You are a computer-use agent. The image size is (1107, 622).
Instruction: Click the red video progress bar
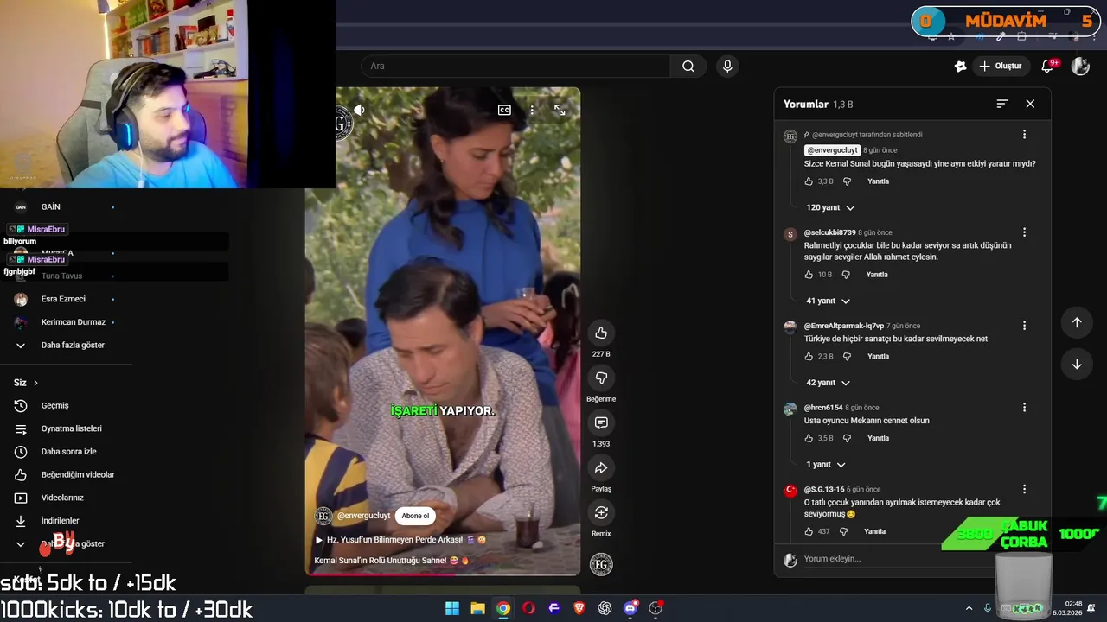tap(442, 574)
